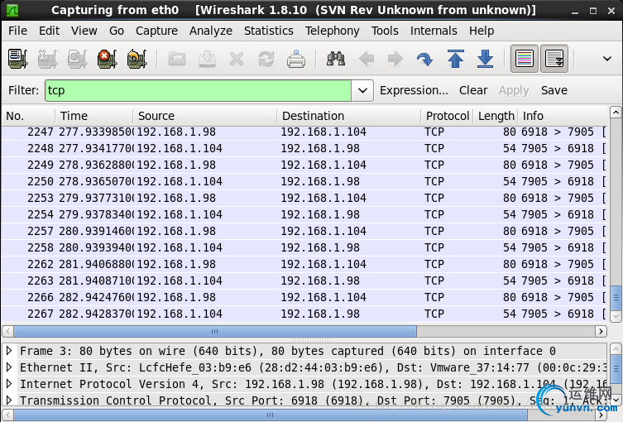Restart the running live capture
This screenshot has height=422, width=623.
click(137, 59)
